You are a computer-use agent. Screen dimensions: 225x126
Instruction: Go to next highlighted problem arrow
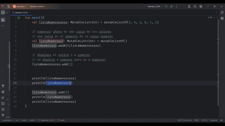217,17
